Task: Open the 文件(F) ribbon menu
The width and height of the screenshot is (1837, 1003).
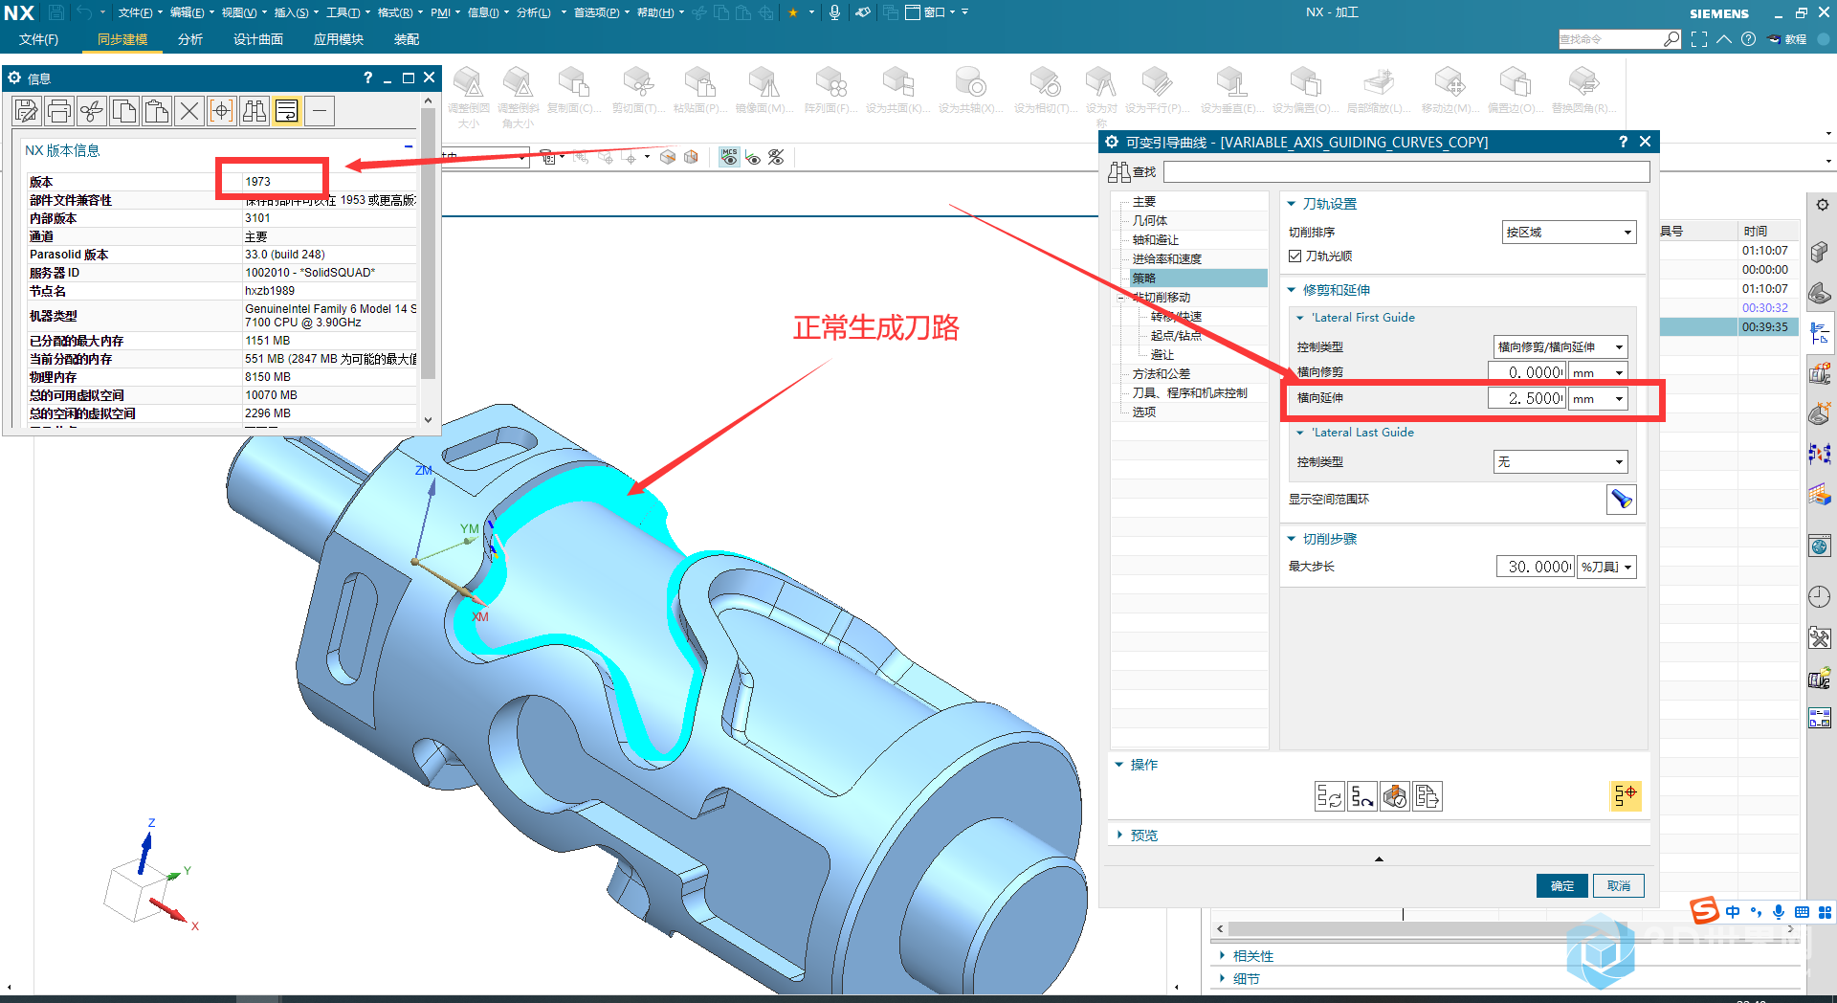Action: pos(38,39)
